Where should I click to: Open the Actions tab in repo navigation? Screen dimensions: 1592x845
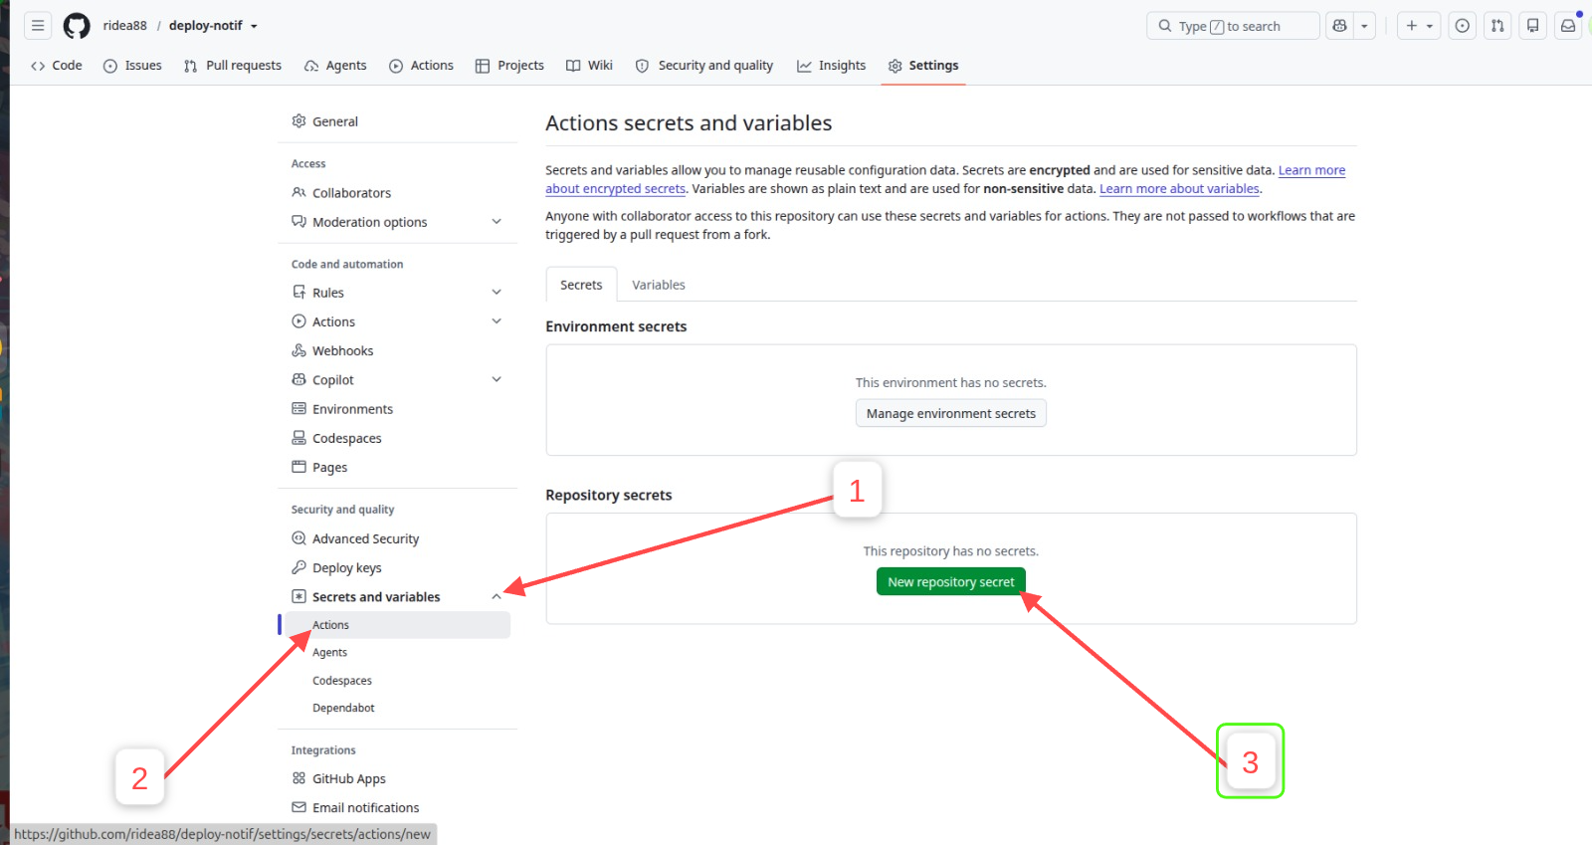[x=421, y=66]
